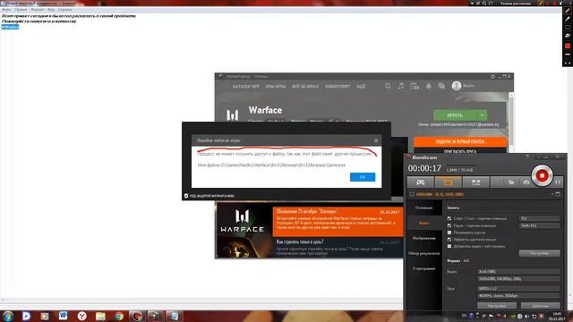This screenshot has height=322, width=573.
Task: Open notifications bell in Game Center
Action: coord(428,86)
